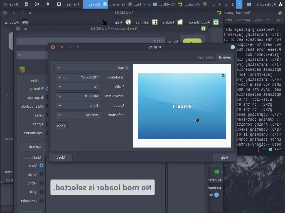Open the Resolution 1024x768 dropdown
This screenshot has height=213, width=285.
point(78,77)
